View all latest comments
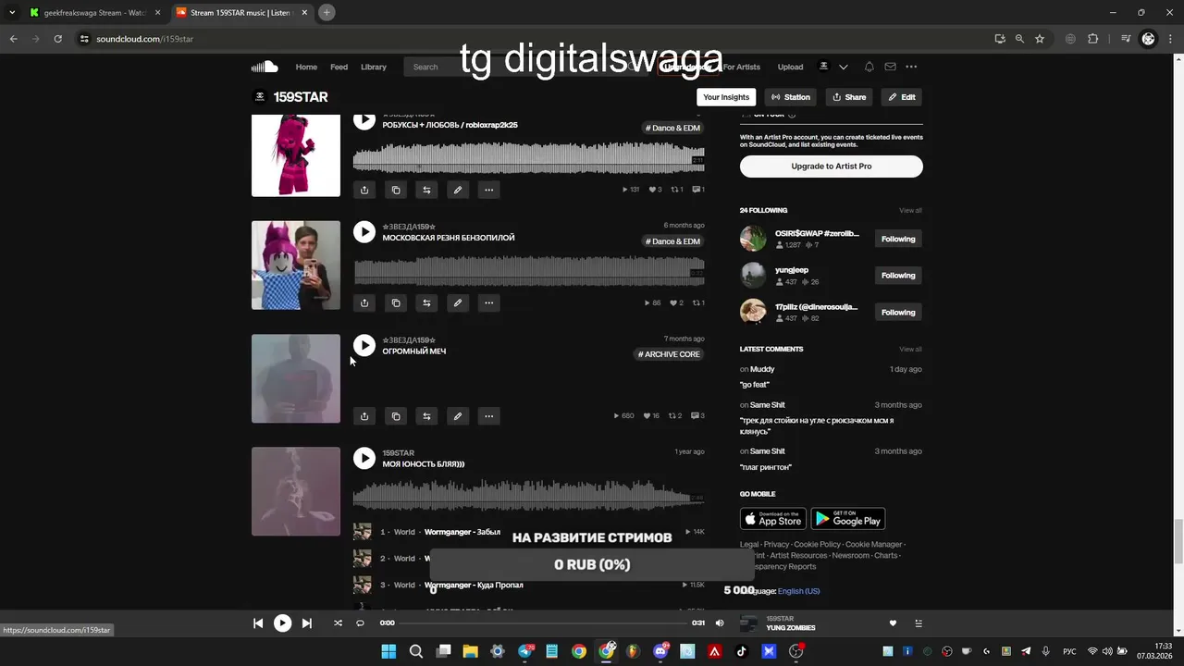The width and height of the screenshot is (1184, 666). [x=910, y=350]
